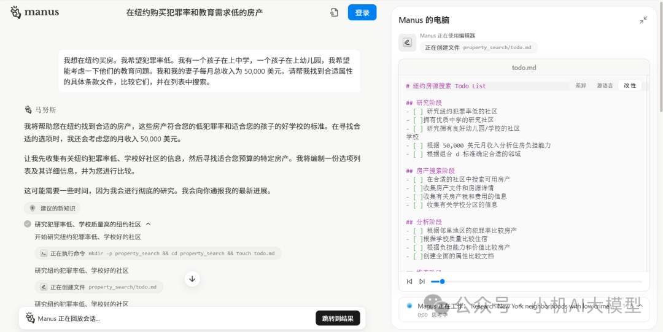Viewport: 663px width, 332px height.
Task: Select the 改 性 tab
Action: pyautogui.click(x=630, y=85)
